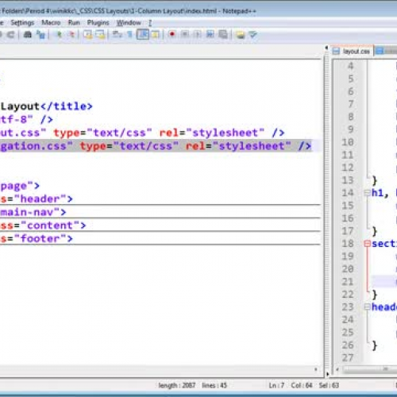The width and height of the screenshot is (397, 397).
Task: Click the main-nav"> code line
Action: (33, 212)
